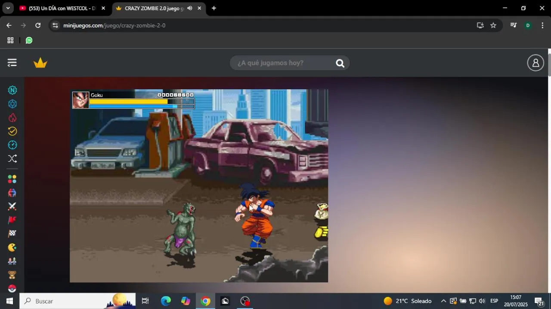The height and width of the screenshot is (309, 551).
Task: Click the search magnifier icon
Action: 340,64
